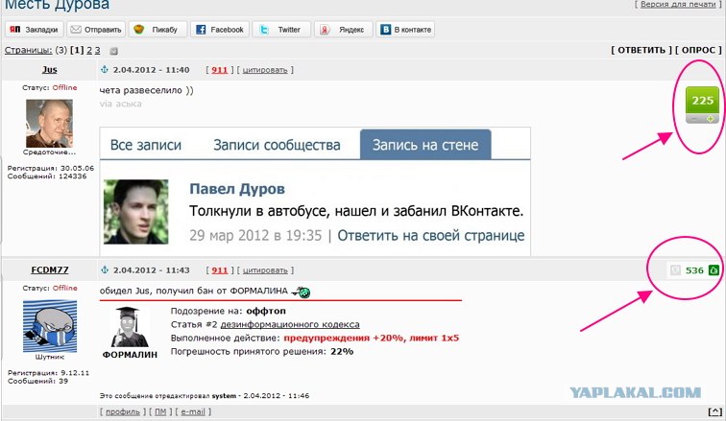Screen dimensions: 726x421
Task: Click the 'via аська' caption
Action: click(120, 104)
